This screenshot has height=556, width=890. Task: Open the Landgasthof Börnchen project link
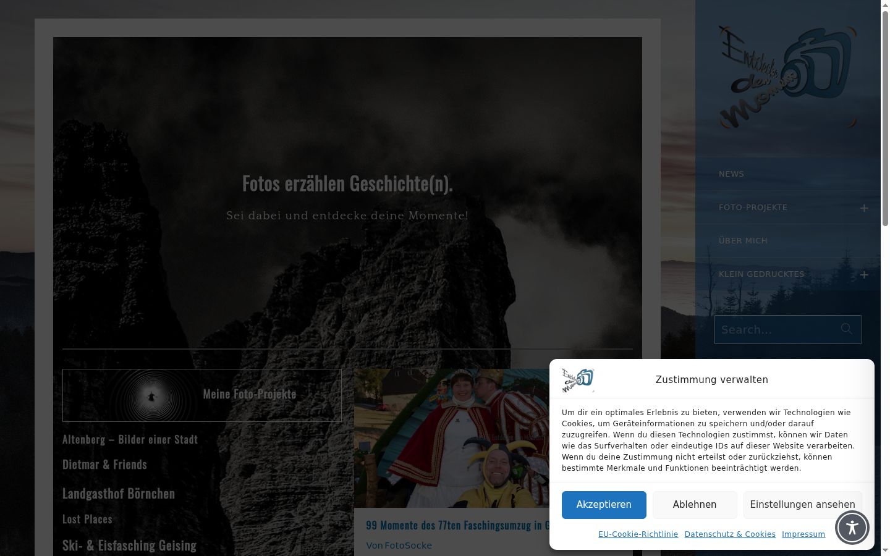[119, 494]
